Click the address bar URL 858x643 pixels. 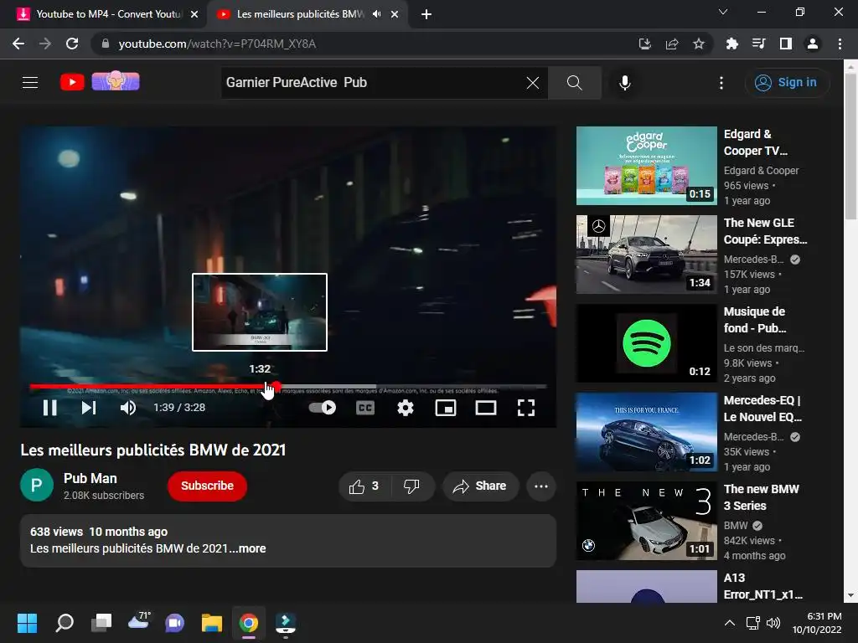tap(217, 44)
